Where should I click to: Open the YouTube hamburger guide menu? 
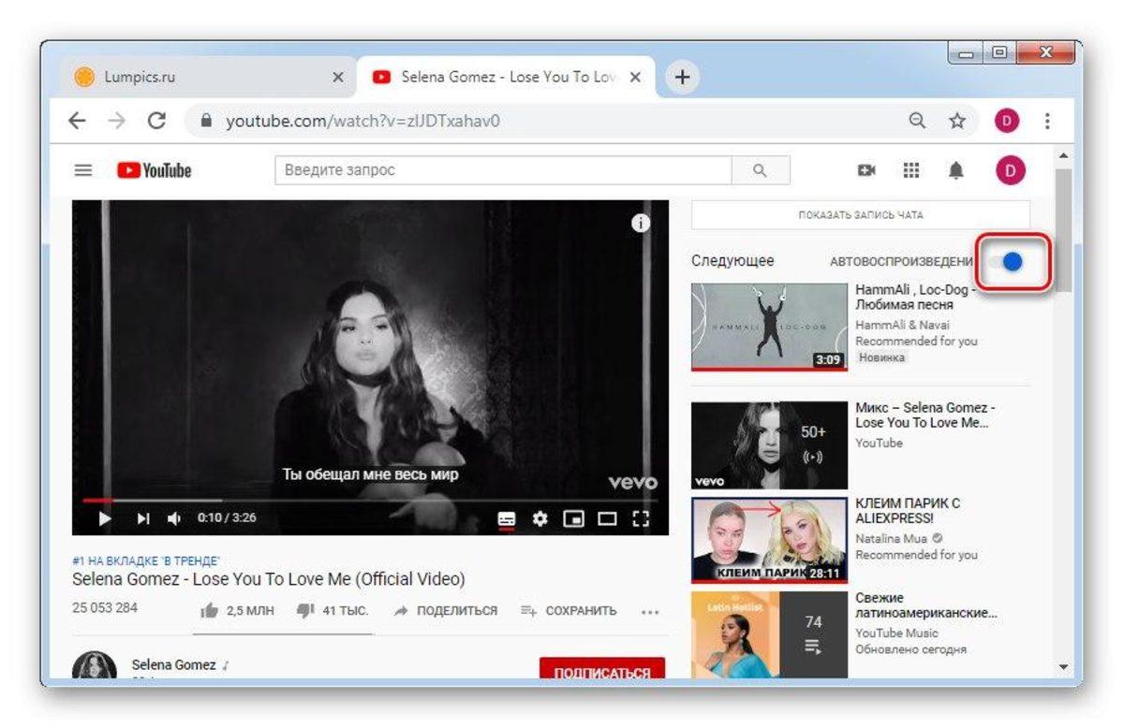83,170
